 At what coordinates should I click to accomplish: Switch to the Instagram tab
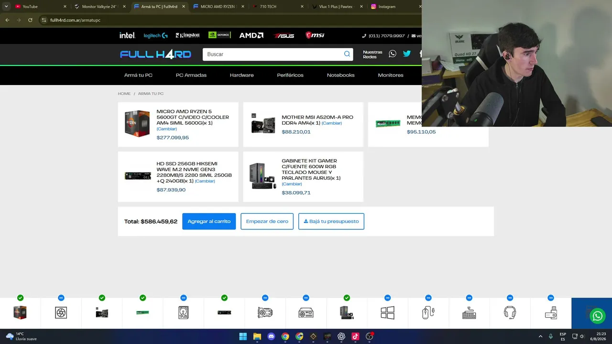pos(395,7)
